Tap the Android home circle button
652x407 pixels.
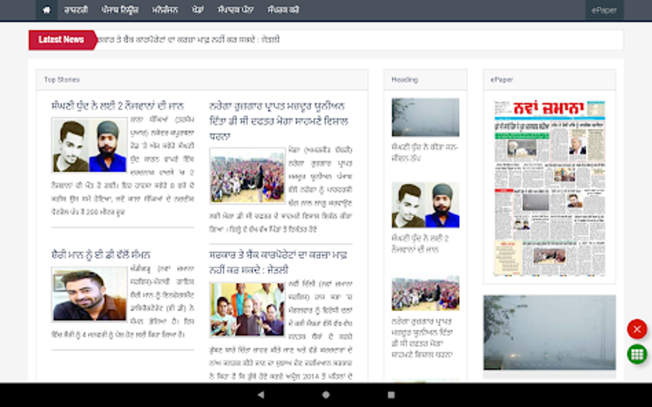(x=326, y=395)
